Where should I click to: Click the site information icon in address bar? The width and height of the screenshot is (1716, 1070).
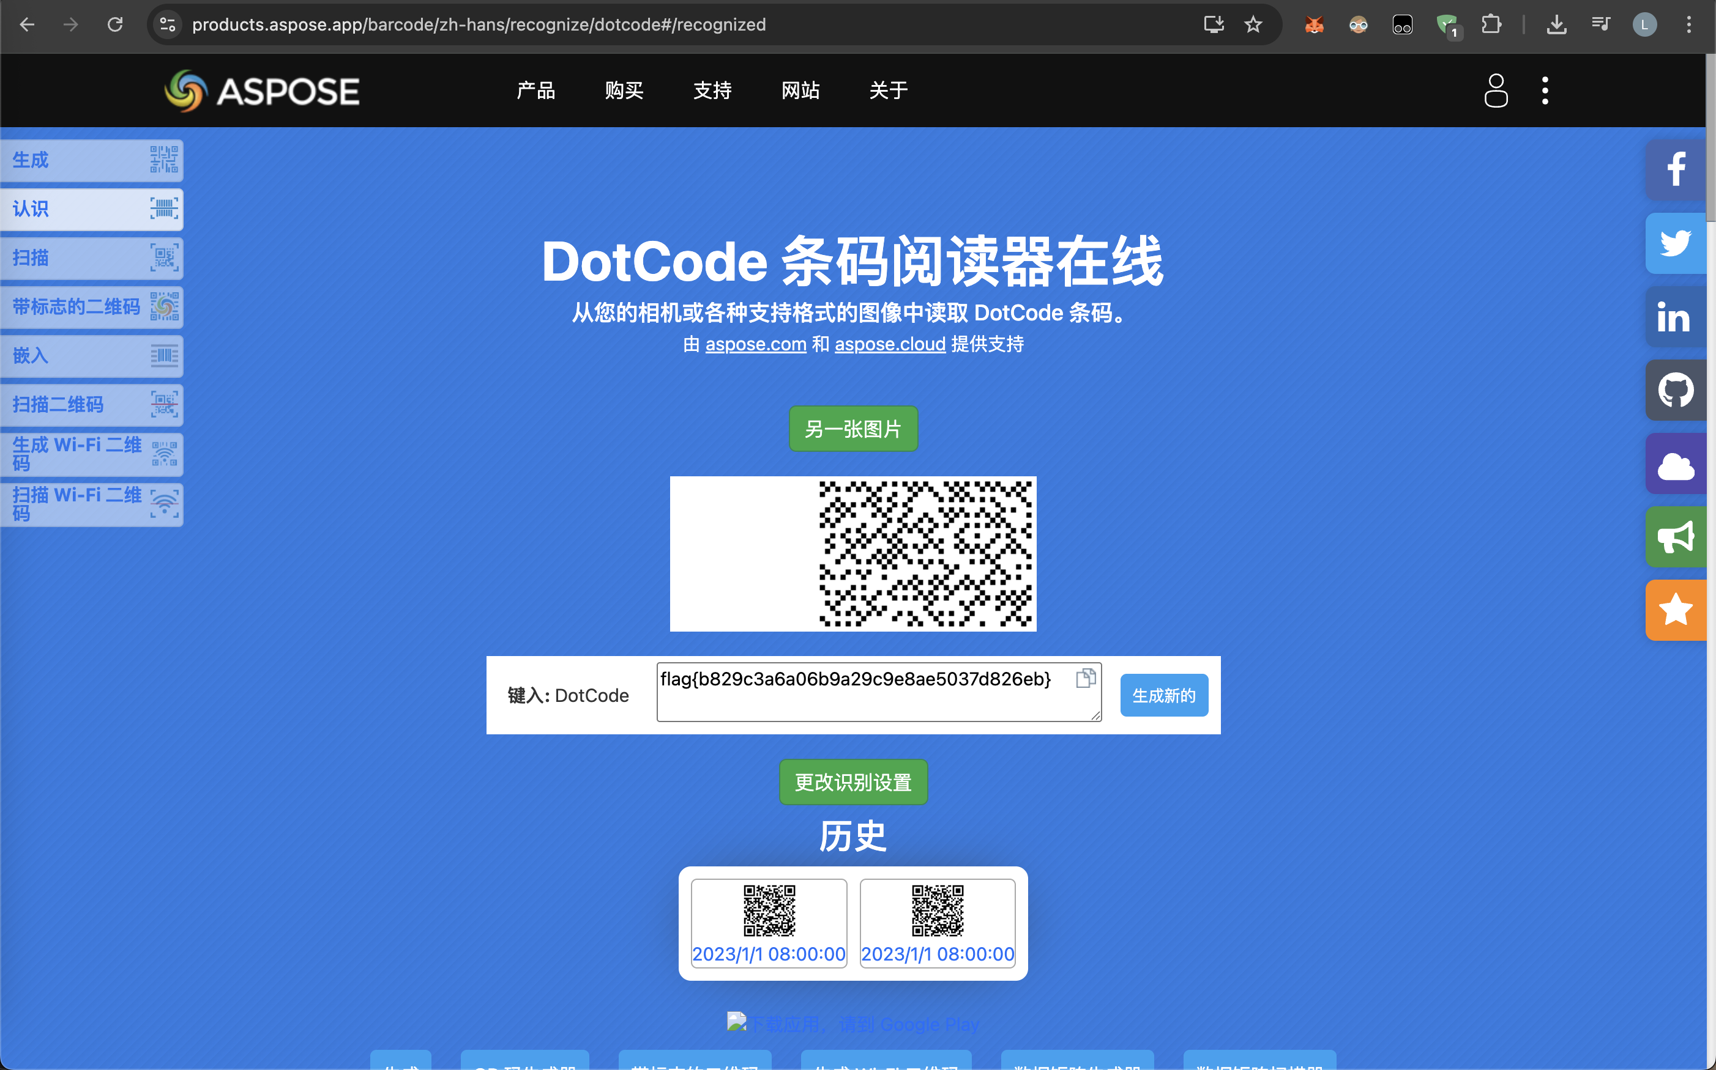pyautogui.click(x=168, y=25)
